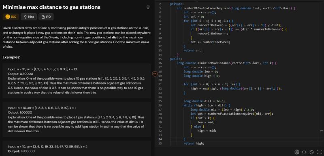This screenshot has height=156, width=324.
Task: Click the third example input with k = 2
Action: 47,147
